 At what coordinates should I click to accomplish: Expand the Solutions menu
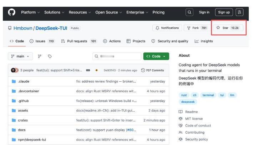click(x=54, y=12)
